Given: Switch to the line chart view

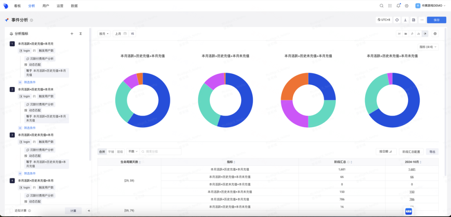Looking at the screenshot, I should tap(399, 34).
